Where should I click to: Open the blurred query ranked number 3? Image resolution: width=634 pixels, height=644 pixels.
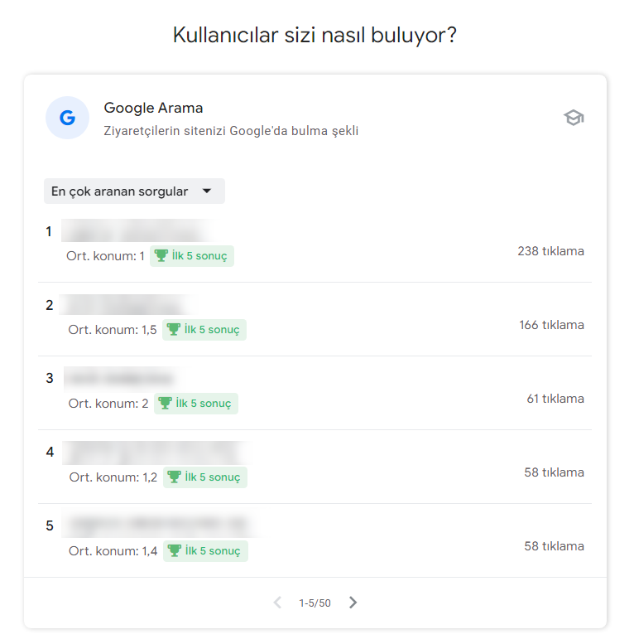coord(121,378)
